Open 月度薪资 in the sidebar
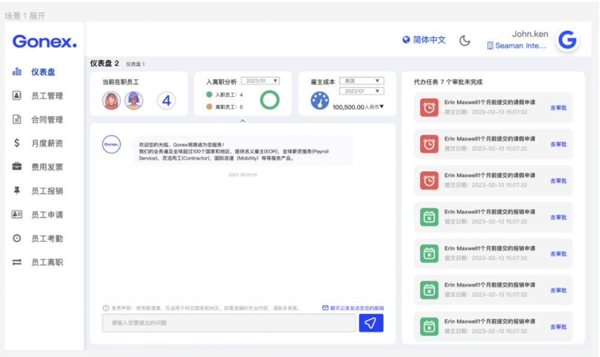The height and width of the screenshot is (357, 600). (x=47, y=143)
